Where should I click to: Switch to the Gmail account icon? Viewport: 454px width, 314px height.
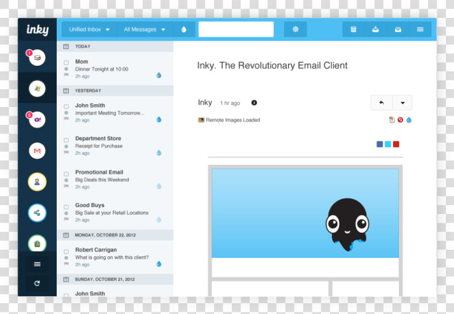(x=37, y=150)
